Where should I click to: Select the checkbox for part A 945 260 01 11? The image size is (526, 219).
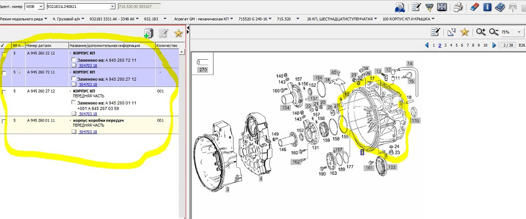[x=5, y=121]
